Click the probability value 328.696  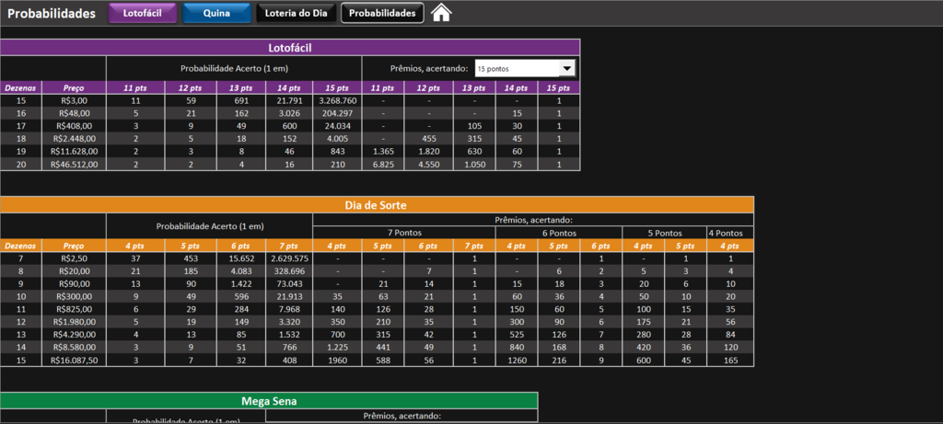(290, 271)
